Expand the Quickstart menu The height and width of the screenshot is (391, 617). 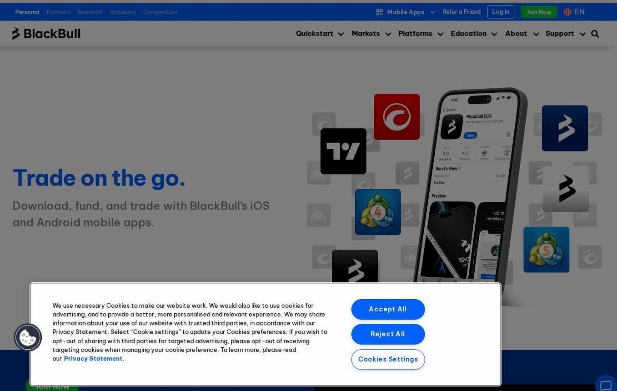click(320, 34)
